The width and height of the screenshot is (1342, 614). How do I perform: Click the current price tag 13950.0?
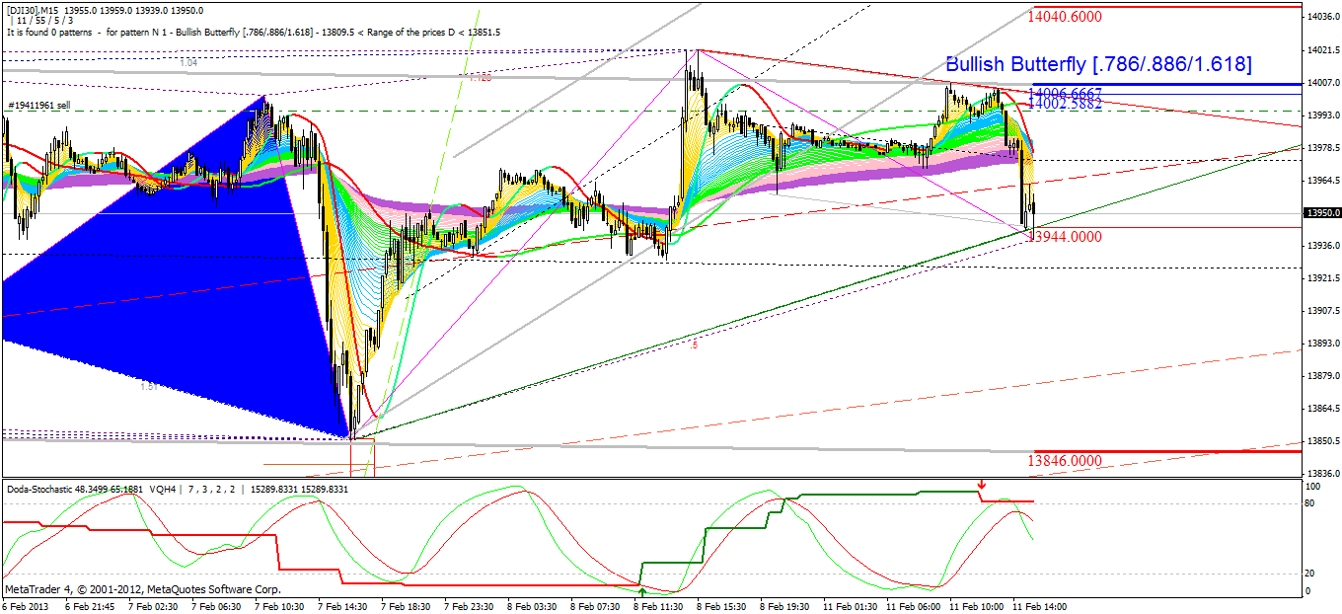tap(1321, 212)
